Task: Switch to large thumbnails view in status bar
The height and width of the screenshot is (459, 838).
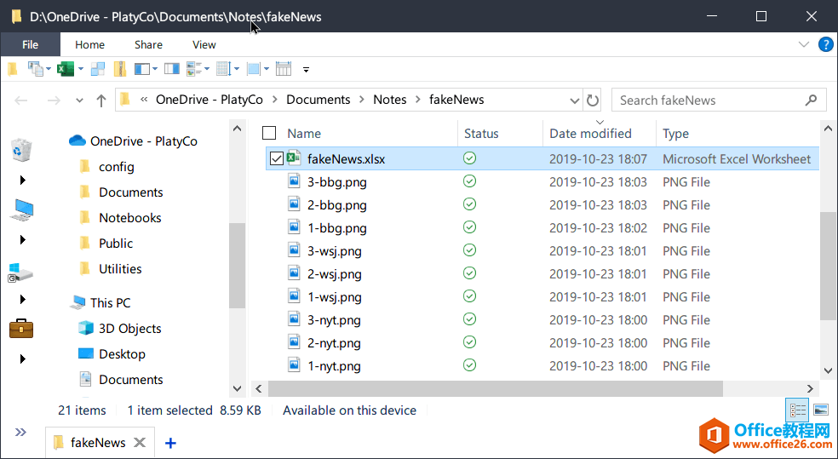Action: [821, 410]
